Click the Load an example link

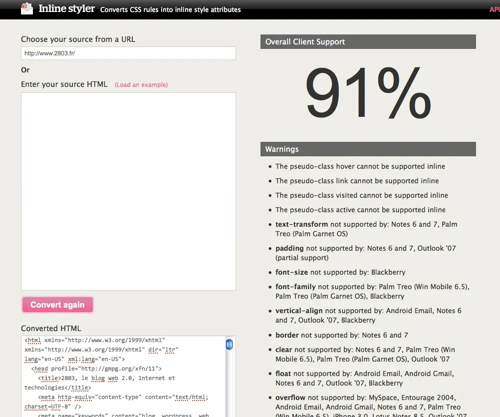(141, 84)
